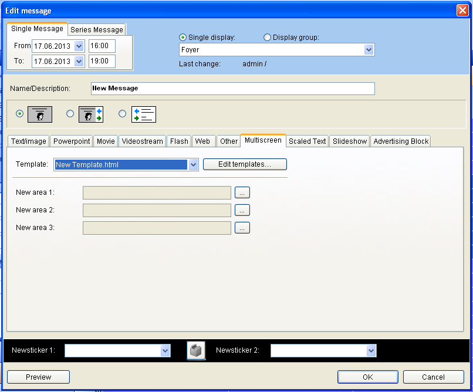Select the Single display radio button
Image resolution: width=473 pixels, height=392 pixels.
[x=183, y=38]
